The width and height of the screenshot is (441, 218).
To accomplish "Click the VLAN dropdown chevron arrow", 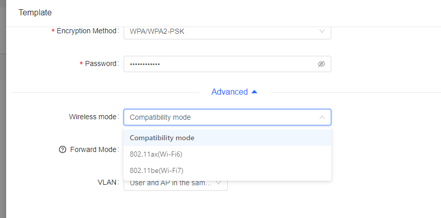I will point(218,183).
